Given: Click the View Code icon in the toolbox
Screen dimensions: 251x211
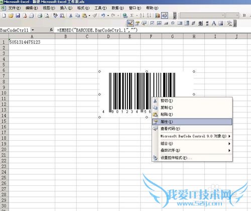Looking at the screenshot, I should click(x=144, y=23).
